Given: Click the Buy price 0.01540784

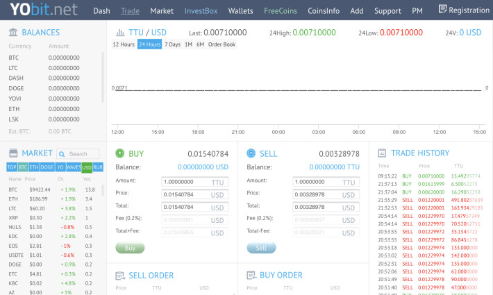Looking at the screenshot, I should click(x=208, y=154).
